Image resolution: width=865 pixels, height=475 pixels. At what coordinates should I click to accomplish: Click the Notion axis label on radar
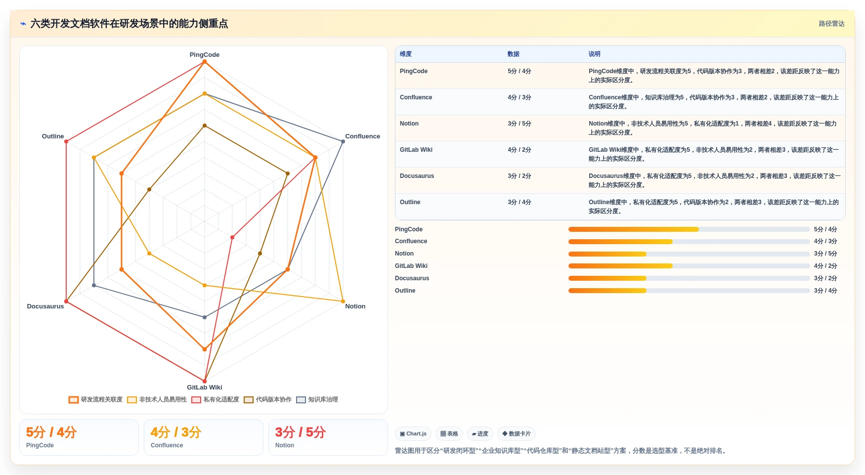(x=355, y=306)
